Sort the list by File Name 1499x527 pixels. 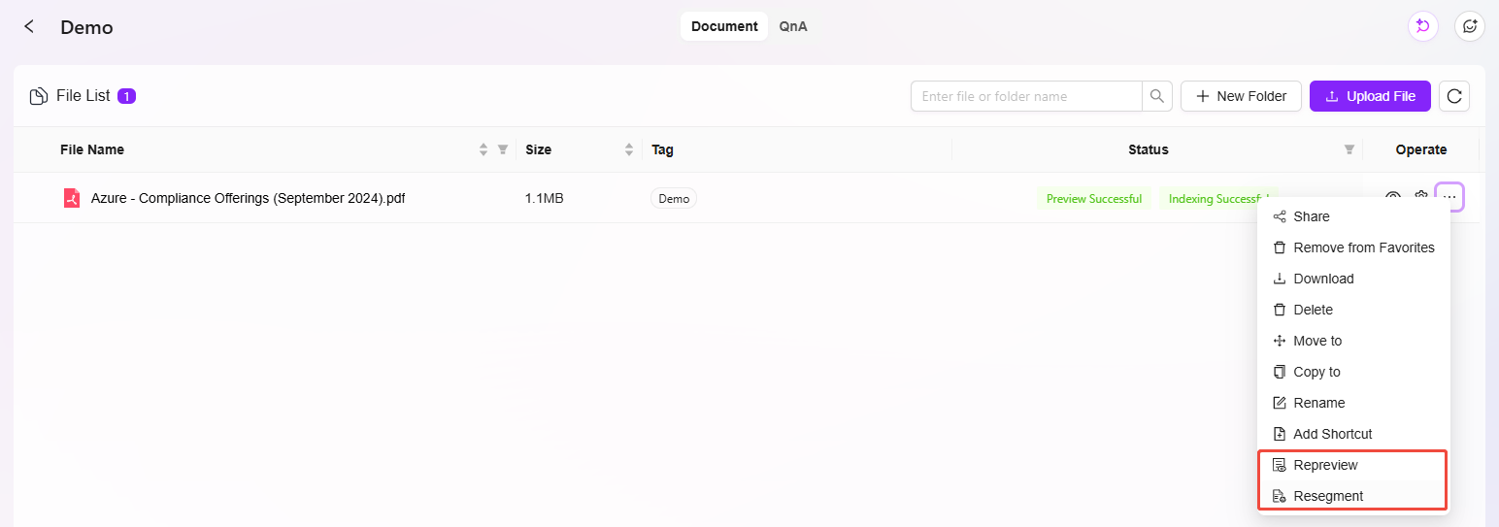pyautogui.click(x=483, y=149)
